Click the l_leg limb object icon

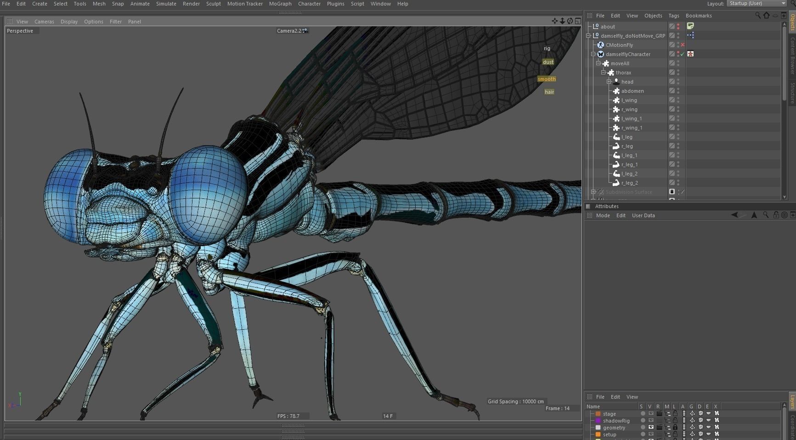click(616, 137)
